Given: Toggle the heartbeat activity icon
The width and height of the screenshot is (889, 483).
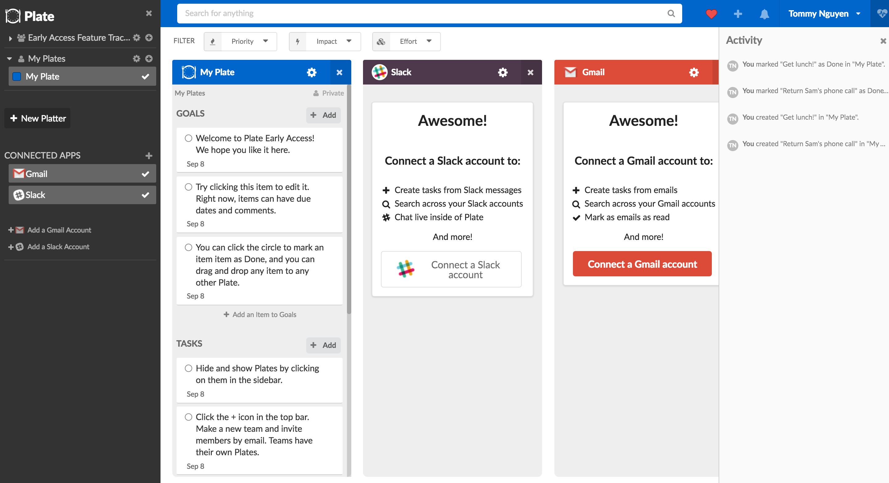Looking at the screenshot, I should pos(881,14).
